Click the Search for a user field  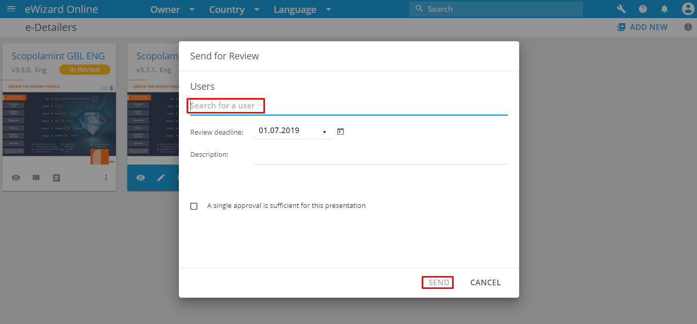point(348,106)
